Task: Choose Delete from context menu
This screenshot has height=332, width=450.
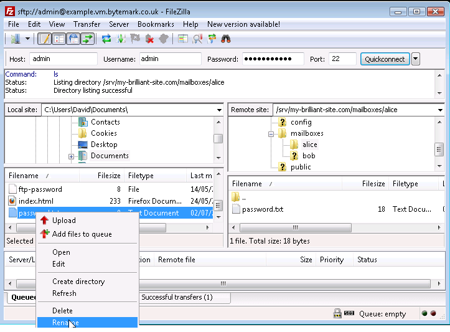Action: (87, 311)
